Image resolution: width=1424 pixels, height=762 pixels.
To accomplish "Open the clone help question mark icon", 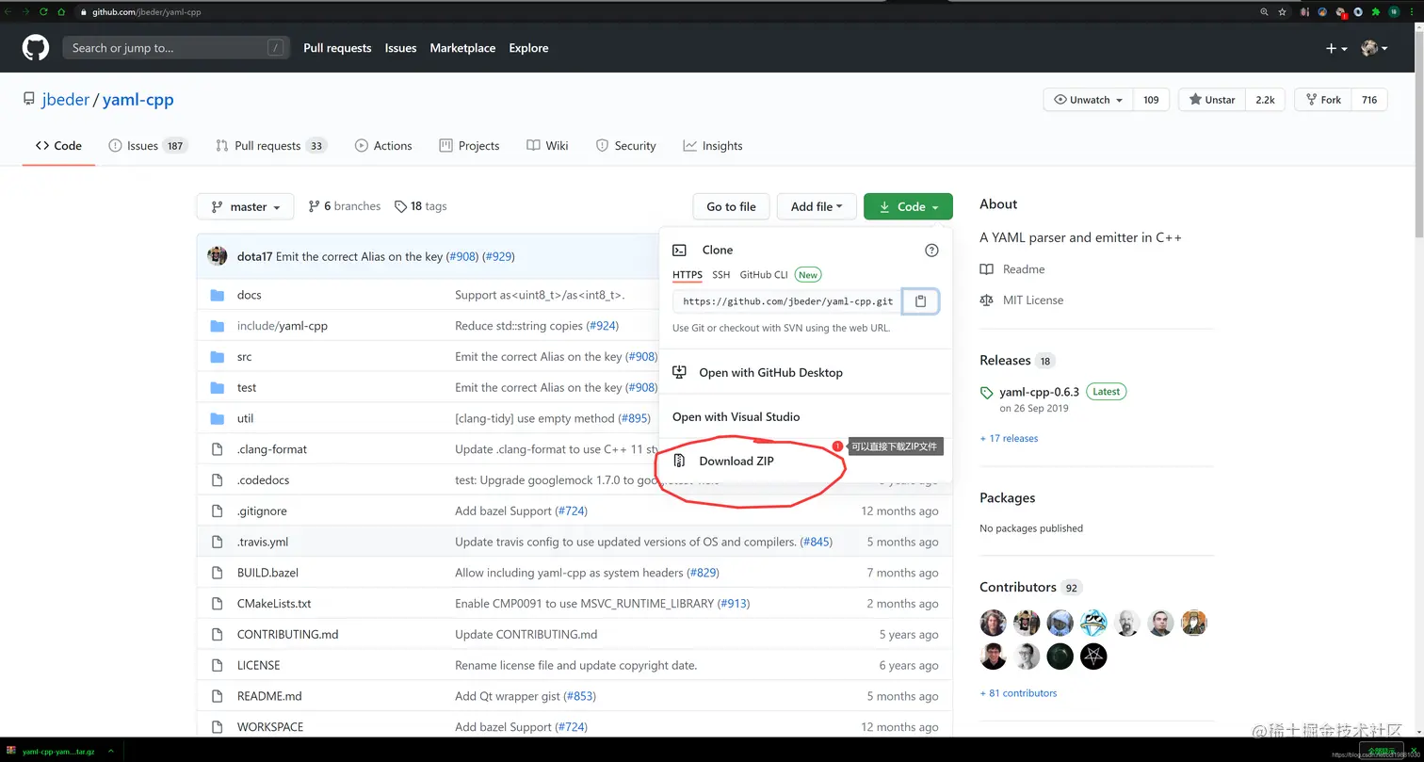I will [931, 250].
